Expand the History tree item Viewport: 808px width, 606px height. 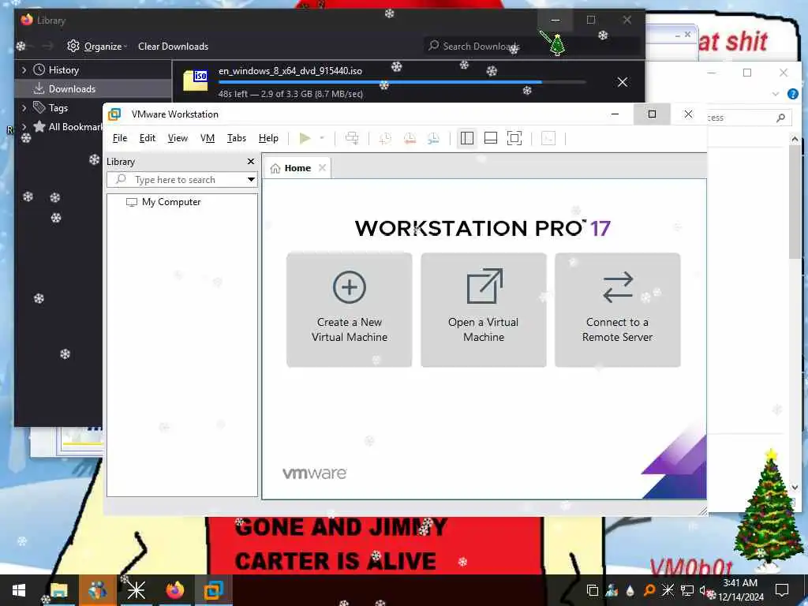[24, 70]
